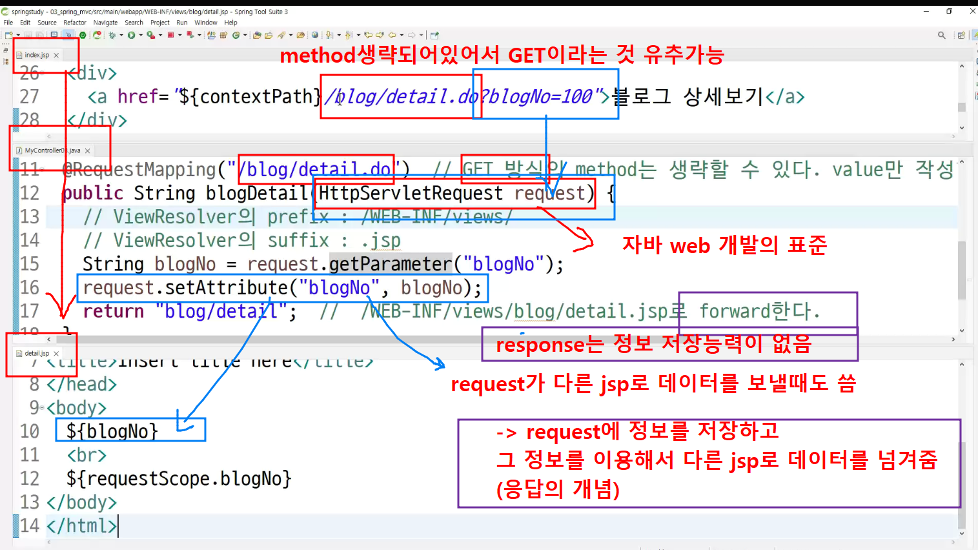
Task: Select the detail.jsp editor tab
Action: [x=37, y=353]
